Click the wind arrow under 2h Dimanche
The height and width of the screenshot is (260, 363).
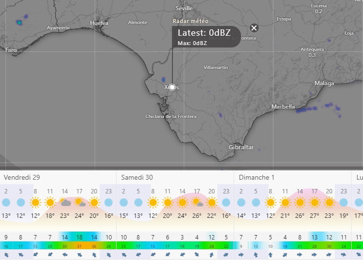(x=241, y=255)
